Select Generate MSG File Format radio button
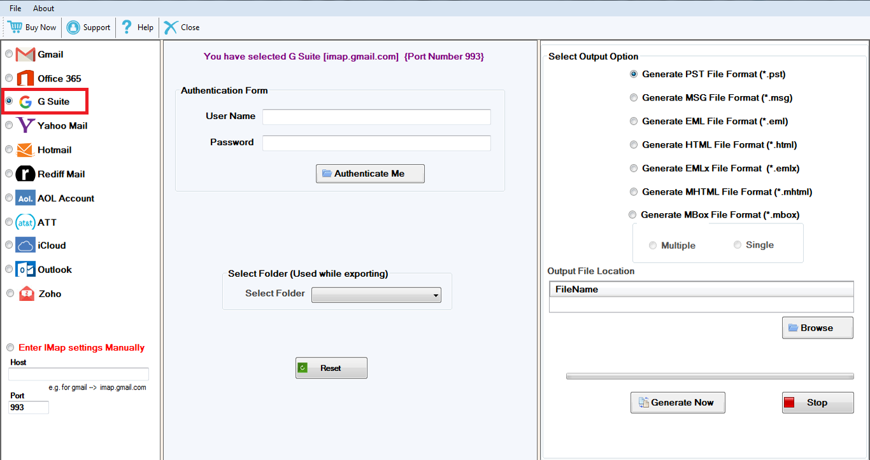 [634, 98]
